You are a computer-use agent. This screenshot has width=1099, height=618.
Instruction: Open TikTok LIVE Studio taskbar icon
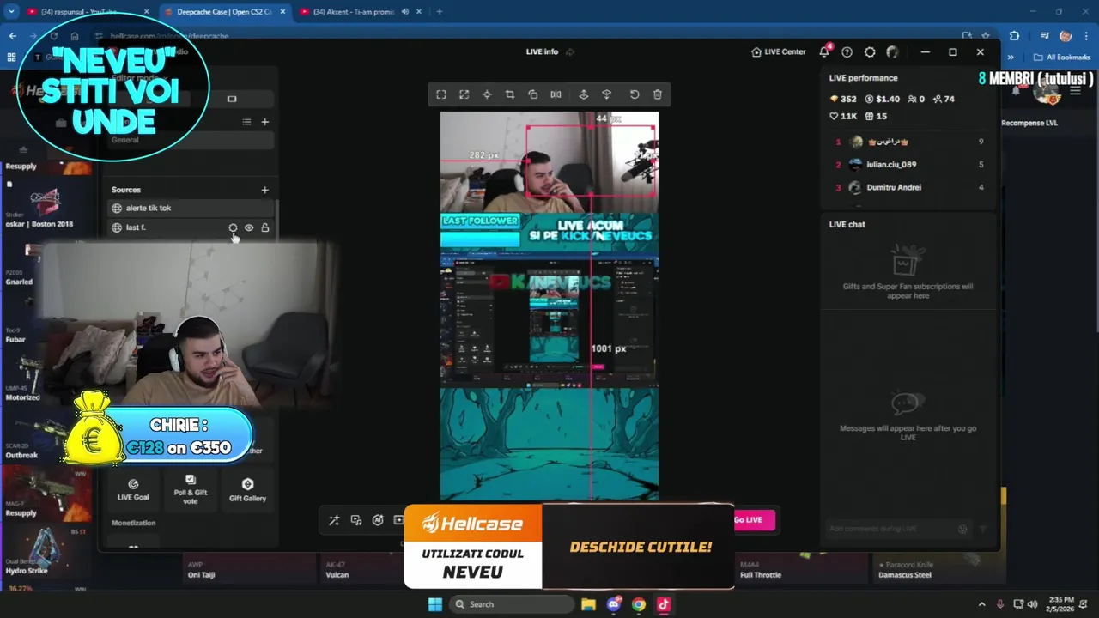(663, 604)
